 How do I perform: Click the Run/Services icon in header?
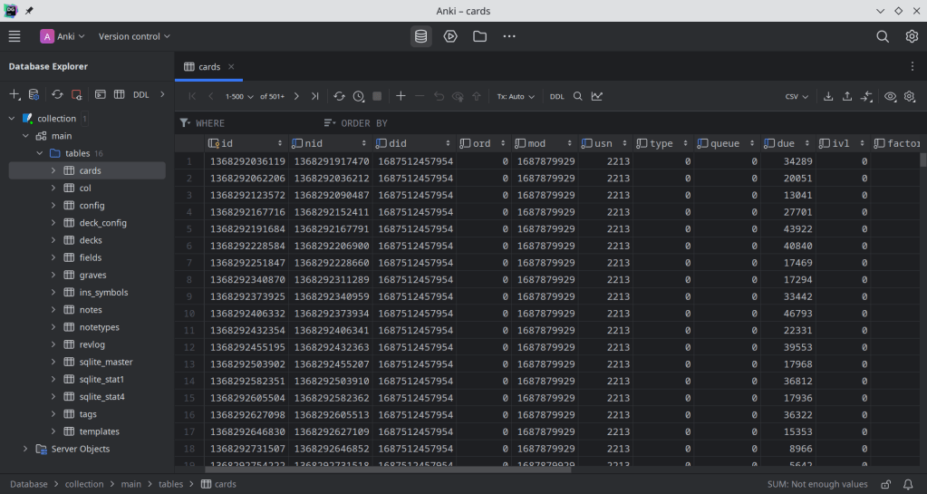click(450, 36)
